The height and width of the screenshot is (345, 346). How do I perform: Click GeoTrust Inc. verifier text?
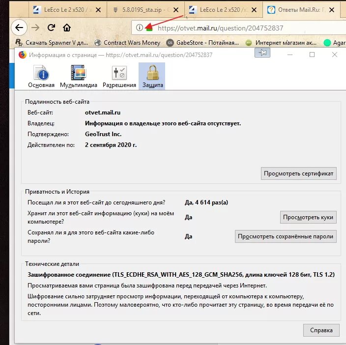[103, 134]
